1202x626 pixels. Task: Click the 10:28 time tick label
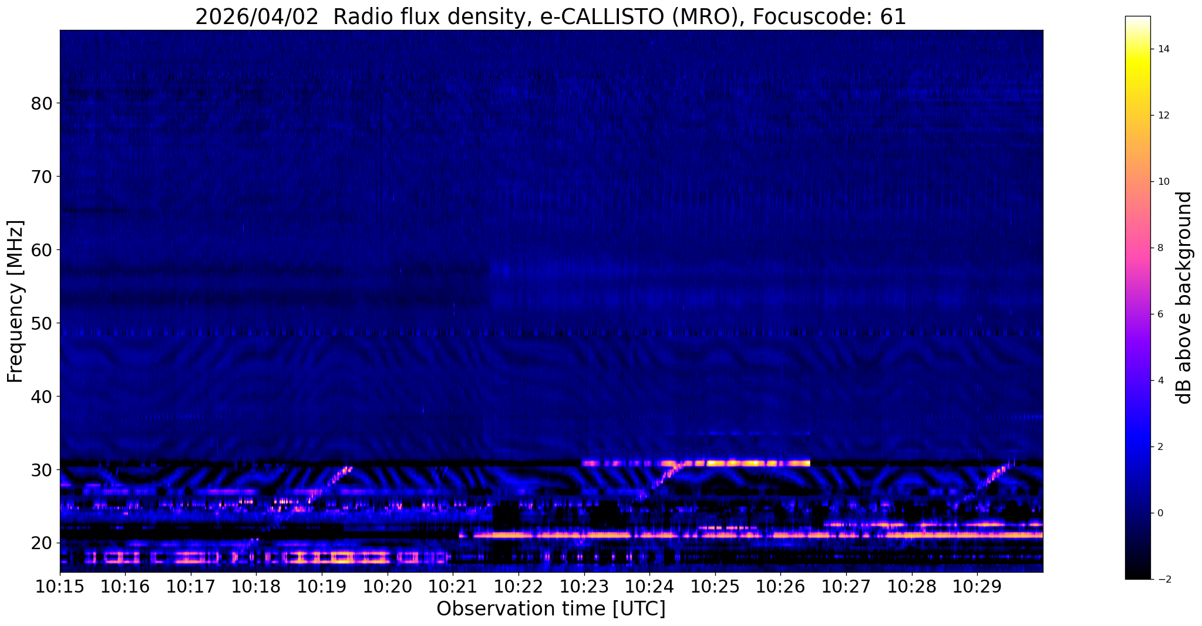[911, 587]
